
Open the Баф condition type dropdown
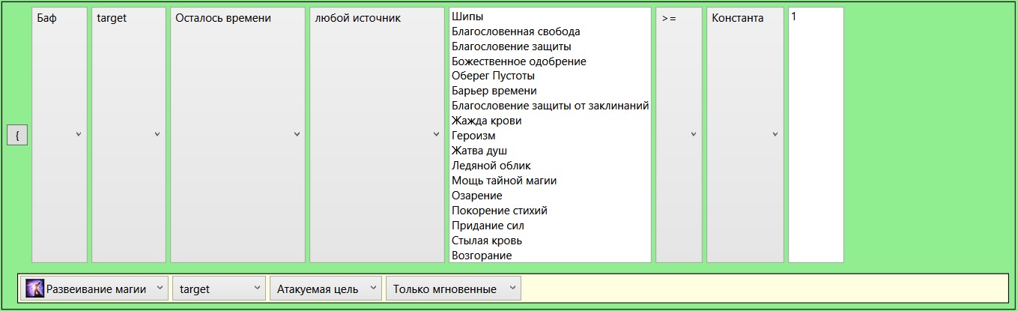(59, 135)
